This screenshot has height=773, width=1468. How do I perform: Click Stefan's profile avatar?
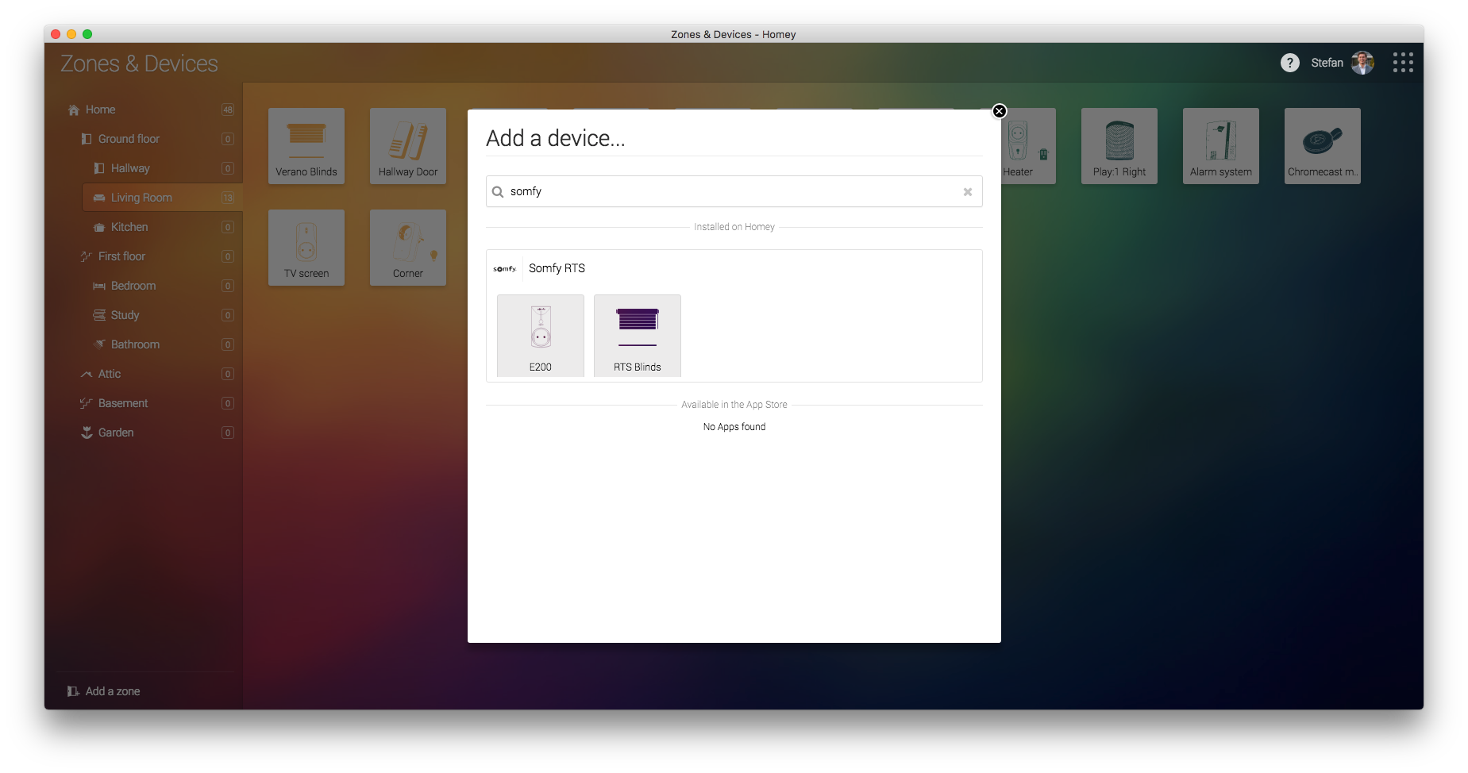pos(1363,63)
